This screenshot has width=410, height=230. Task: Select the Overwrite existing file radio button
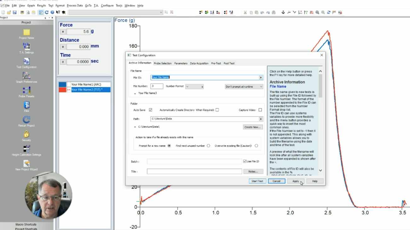pos(256,145)
